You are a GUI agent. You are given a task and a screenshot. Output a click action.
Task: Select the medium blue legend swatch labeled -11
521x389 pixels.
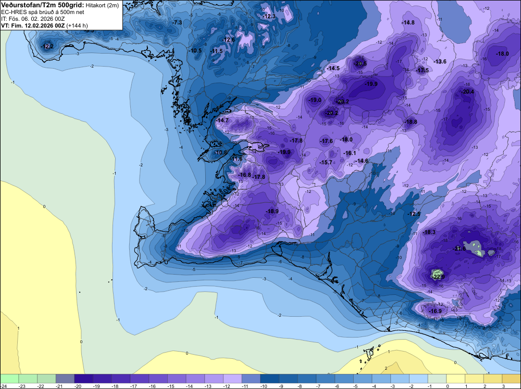coord(251,379)
